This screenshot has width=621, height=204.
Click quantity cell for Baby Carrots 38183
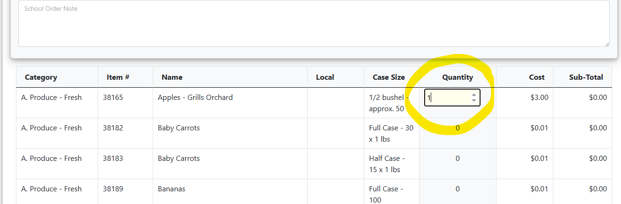[458, 159]
